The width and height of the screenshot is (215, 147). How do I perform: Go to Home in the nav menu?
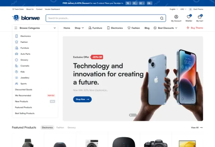pos(67,28)
